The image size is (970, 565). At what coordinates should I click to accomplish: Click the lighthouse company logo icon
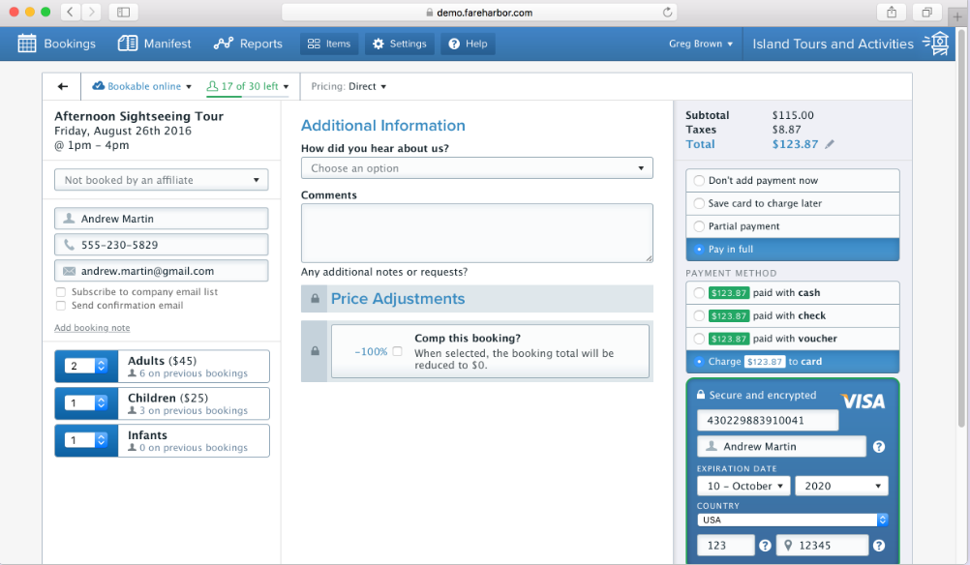[936, 44]
